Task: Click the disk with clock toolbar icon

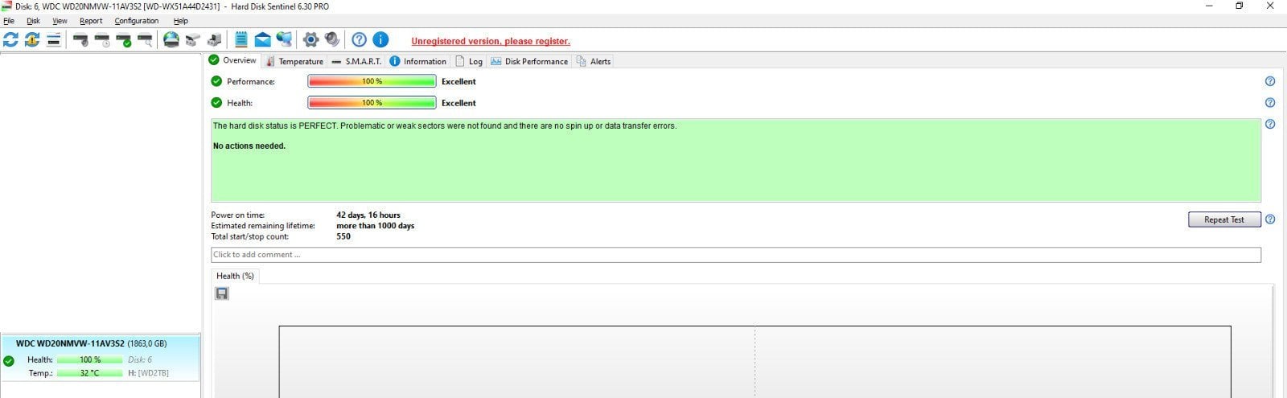Action: [102, 39]
